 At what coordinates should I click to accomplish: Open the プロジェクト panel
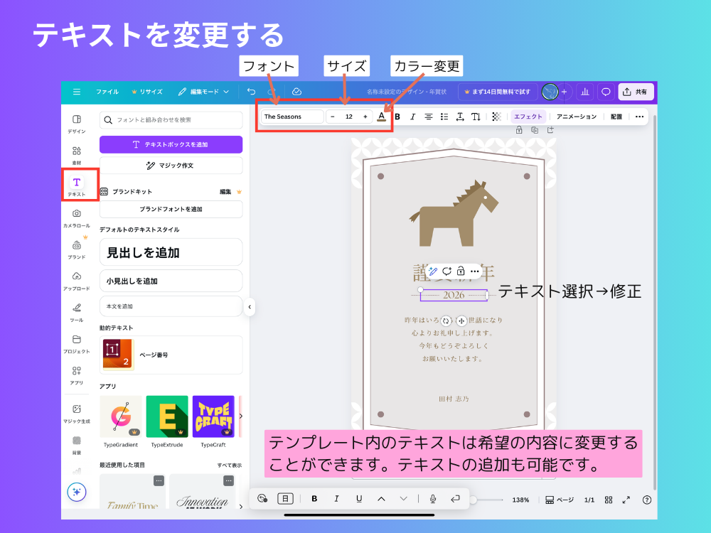[77, 340]
